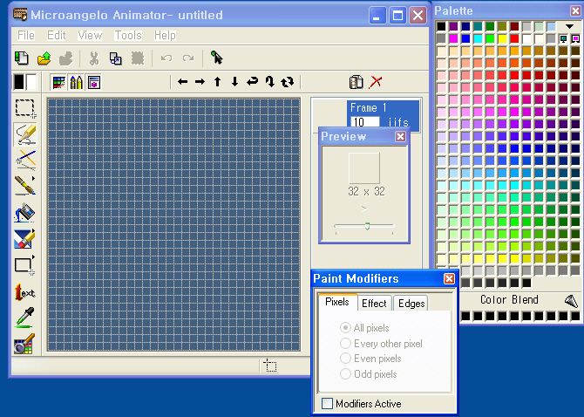The image size is (584, 417).
Task: Open the Tools menu
Action: (128, 36)
